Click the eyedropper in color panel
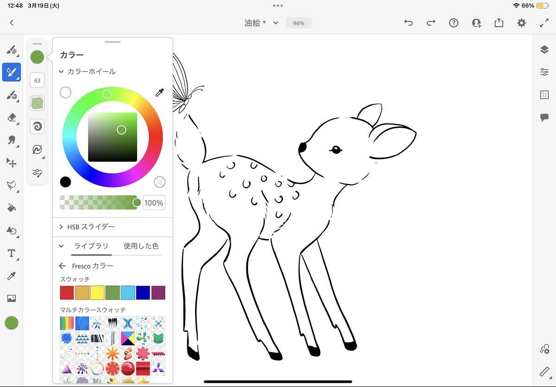Screen dimensions: 556x387 click(x=159, y=93)
